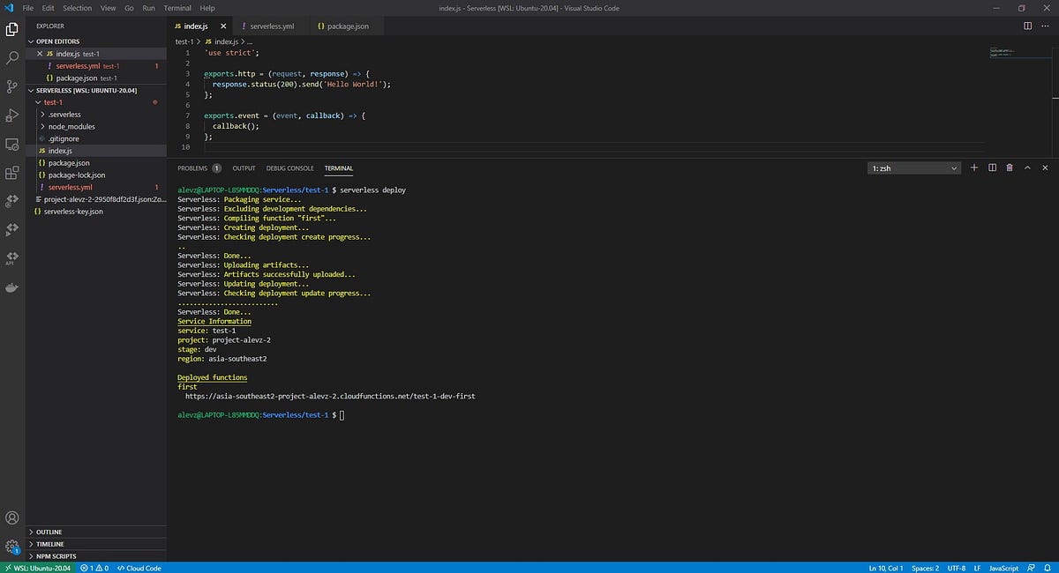Screen dimensions: 1059x573
Task: Select the Source Control icon
Action: 11,88
